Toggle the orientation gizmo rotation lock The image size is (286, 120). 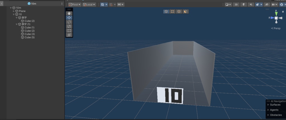click(283, 11)
